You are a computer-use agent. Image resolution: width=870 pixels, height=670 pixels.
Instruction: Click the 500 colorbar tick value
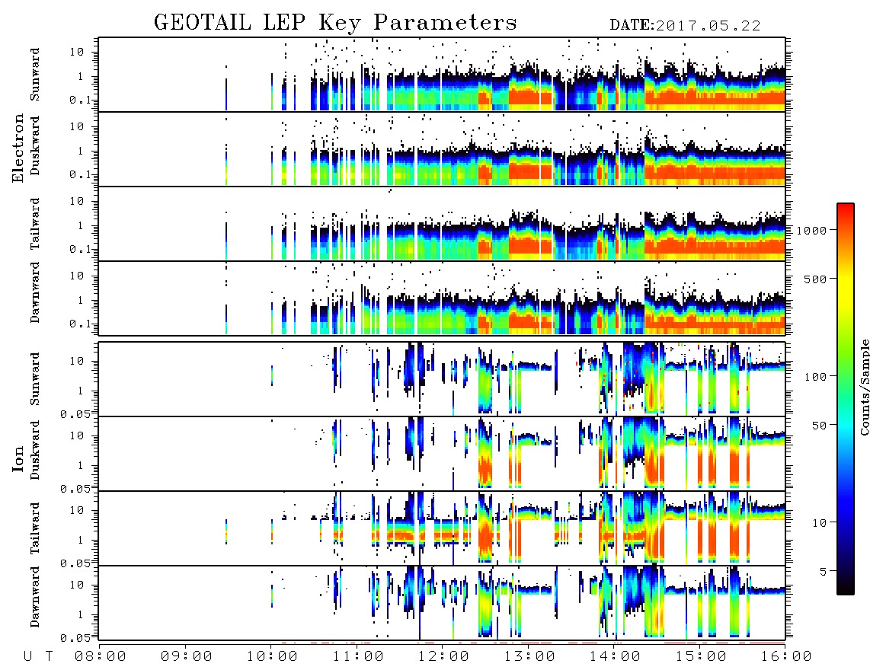pos(815,279)
